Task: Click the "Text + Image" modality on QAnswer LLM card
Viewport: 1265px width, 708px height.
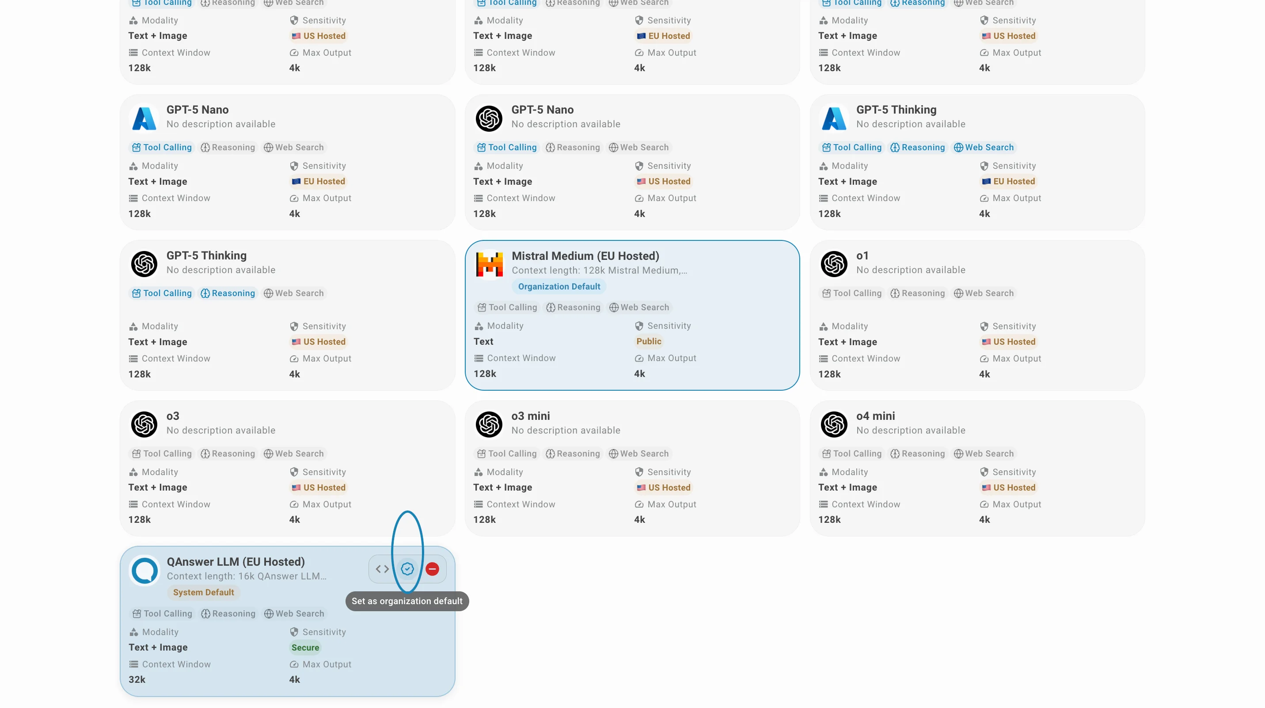Action: click(x=158, y=647)
